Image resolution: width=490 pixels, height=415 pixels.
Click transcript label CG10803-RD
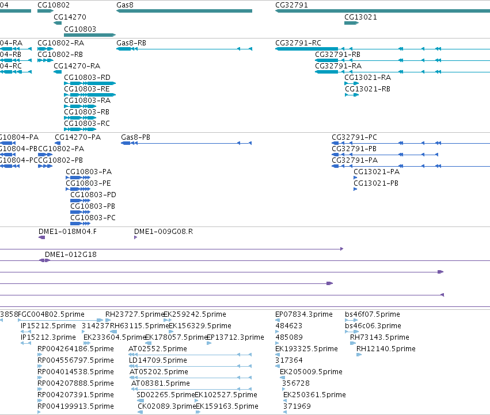coord(87,78)
